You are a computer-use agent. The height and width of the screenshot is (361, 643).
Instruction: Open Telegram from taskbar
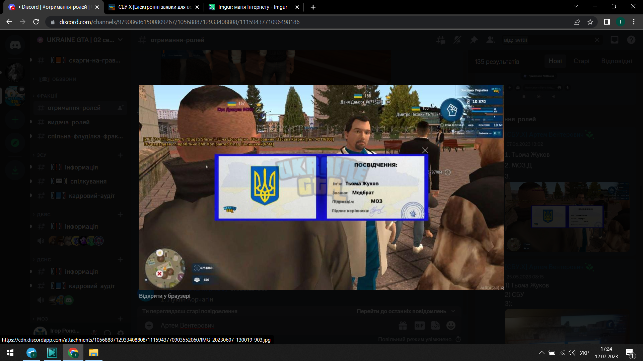[32, 353]
